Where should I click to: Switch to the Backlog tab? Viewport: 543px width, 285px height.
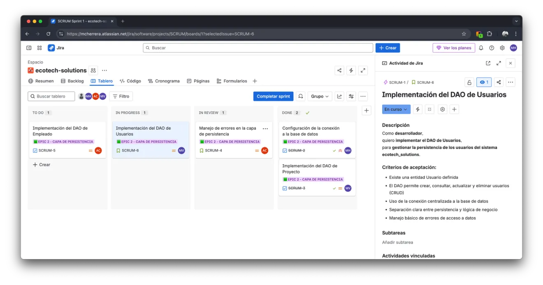tap(72, 81)
